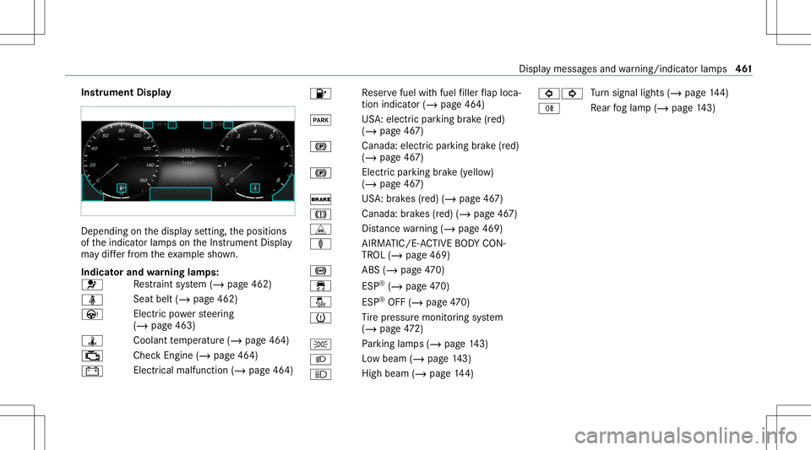The image size is (811, 450).
Task: Click 'Display messages and warning/indicator lamps' header
Action: (623, 68)
